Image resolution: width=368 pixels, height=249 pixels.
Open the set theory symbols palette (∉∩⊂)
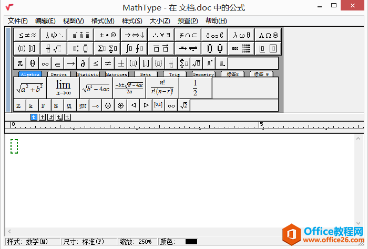(188, 35)
